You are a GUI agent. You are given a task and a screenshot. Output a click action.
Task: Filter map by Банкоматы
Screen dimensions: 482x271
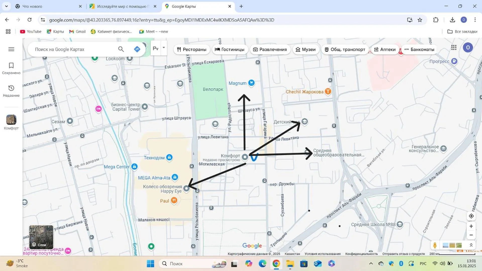[x=419, y=49]
